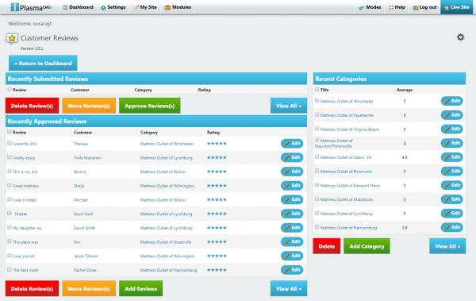
Task: Open Live Site button
Action: point(457,7)
